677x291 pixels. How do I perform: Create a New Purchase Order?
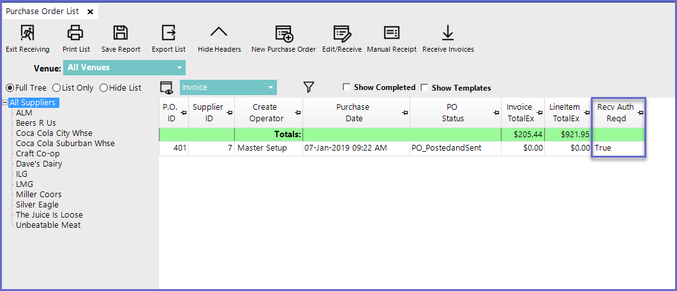pos(283,33)
